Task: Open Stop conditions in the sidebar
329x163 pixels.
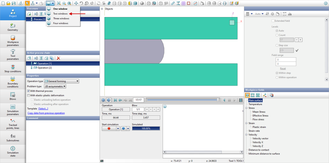Action: [13, 68]
